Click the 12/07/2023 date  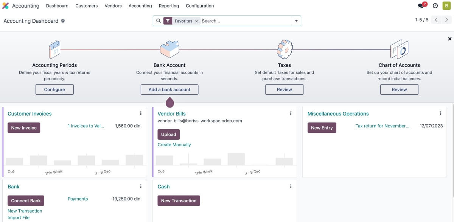tap(431, 126)
